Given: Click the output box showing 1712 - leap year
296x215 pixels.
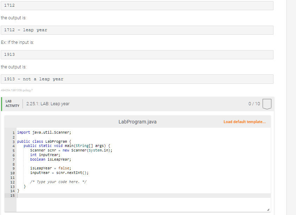Looking at the screenshot, I should pyautogui.click(x=137, y=30).
